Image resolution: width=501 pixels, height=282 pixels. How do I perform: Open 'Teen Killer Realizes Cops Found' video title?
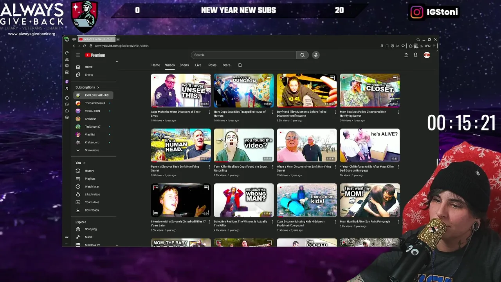pyautogui.click(x=241, y=168)
